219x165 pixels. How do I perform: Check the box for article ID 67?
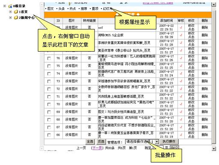pyautogui.click(x=49, y=127)
